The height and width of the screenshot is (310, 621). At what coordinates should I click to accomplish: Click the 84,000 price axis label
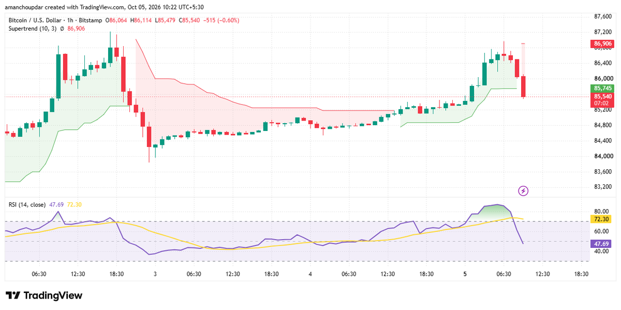pos(603,156)
